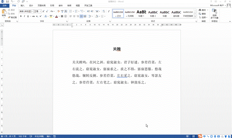232x138 pixels.
Task: Open the 页面布局 (Page Layout) tab
Action: coord(41,5)
